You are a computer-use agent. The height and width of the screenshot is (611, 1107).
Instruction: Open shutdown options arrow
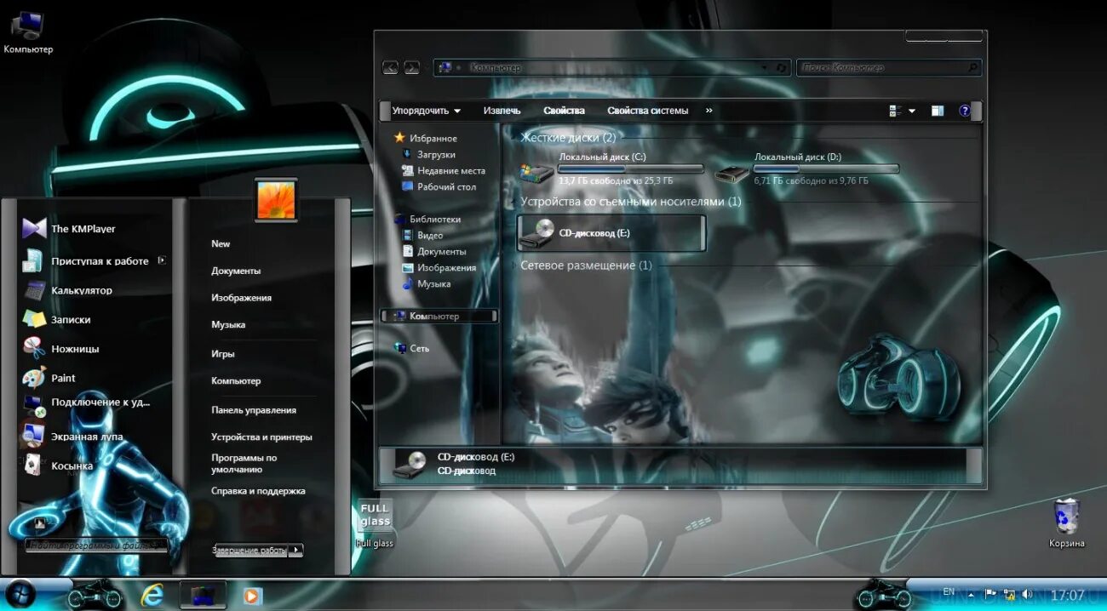pyautogui.click(x=295, y=551)
